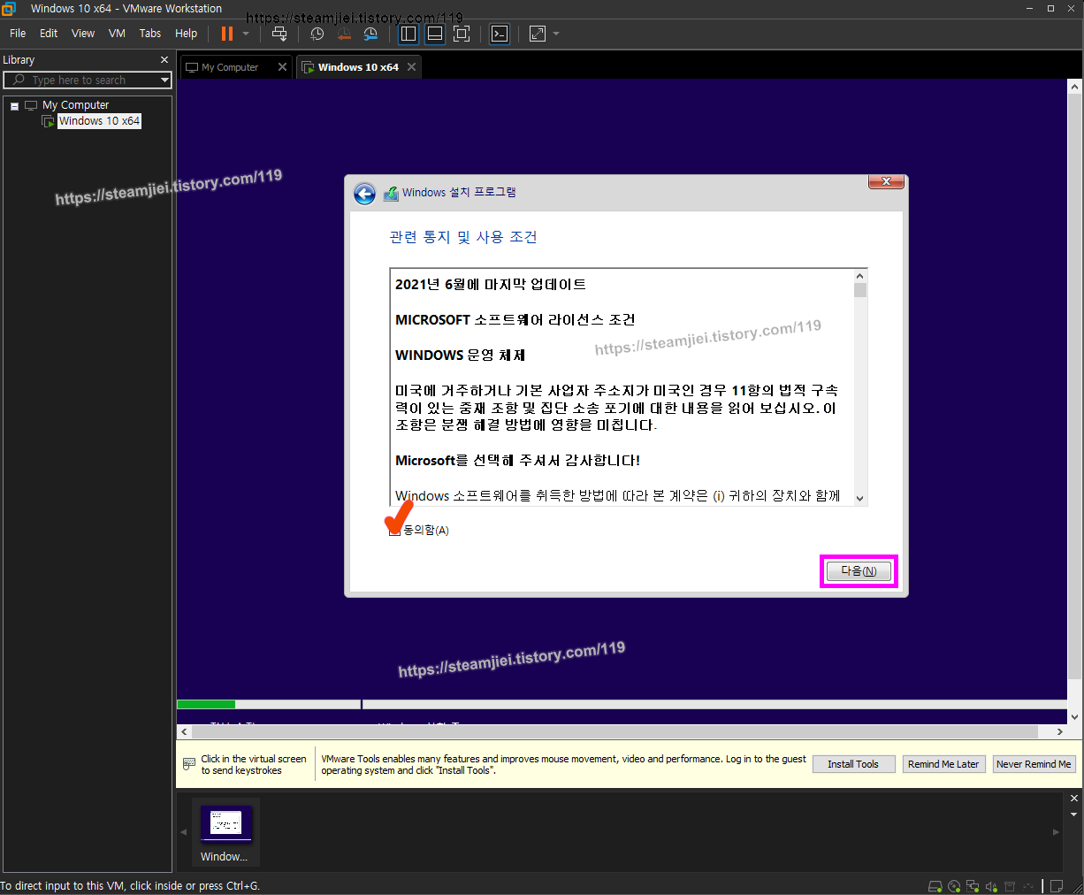Click the Windows setup program logo icon
This screenshot has width=1084, height=895.
(x=391, y=194)
